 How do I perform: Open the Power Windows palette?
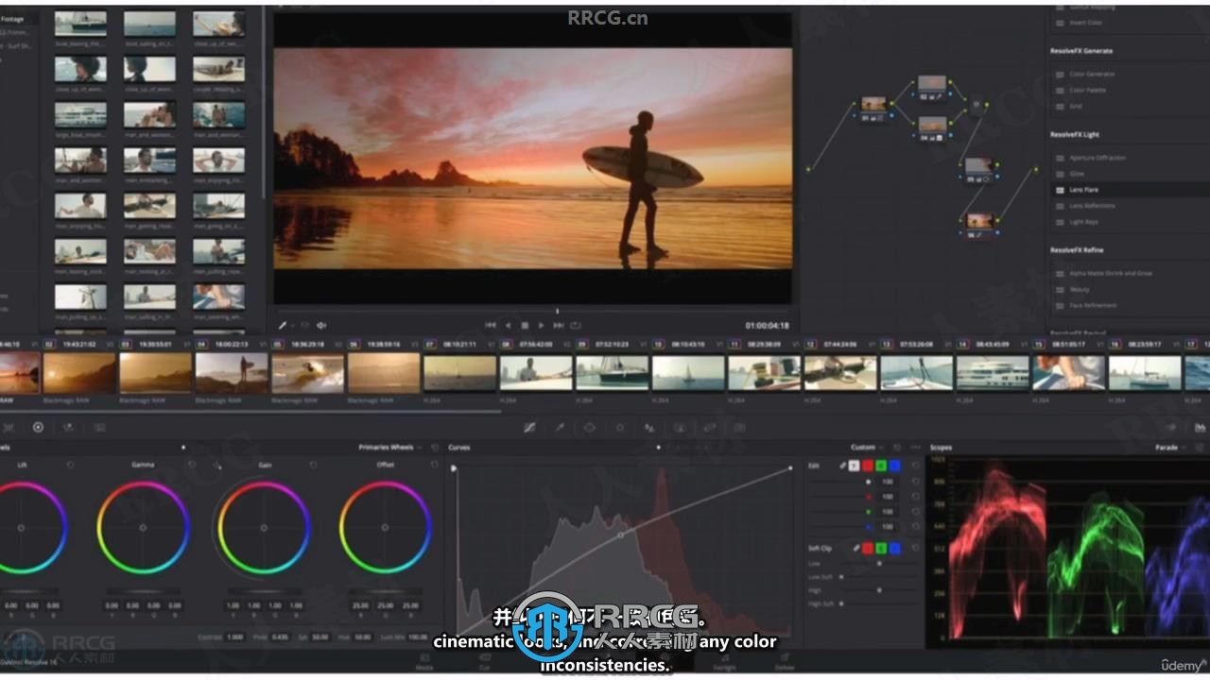point(590,427)
